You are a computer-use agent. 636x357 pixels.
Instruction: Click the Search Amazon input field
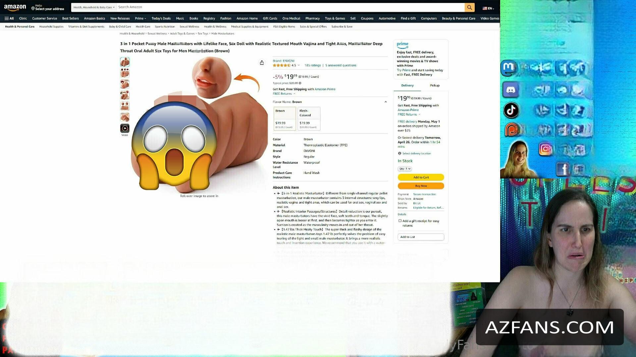pyautogui.click(x=290, y=7)
